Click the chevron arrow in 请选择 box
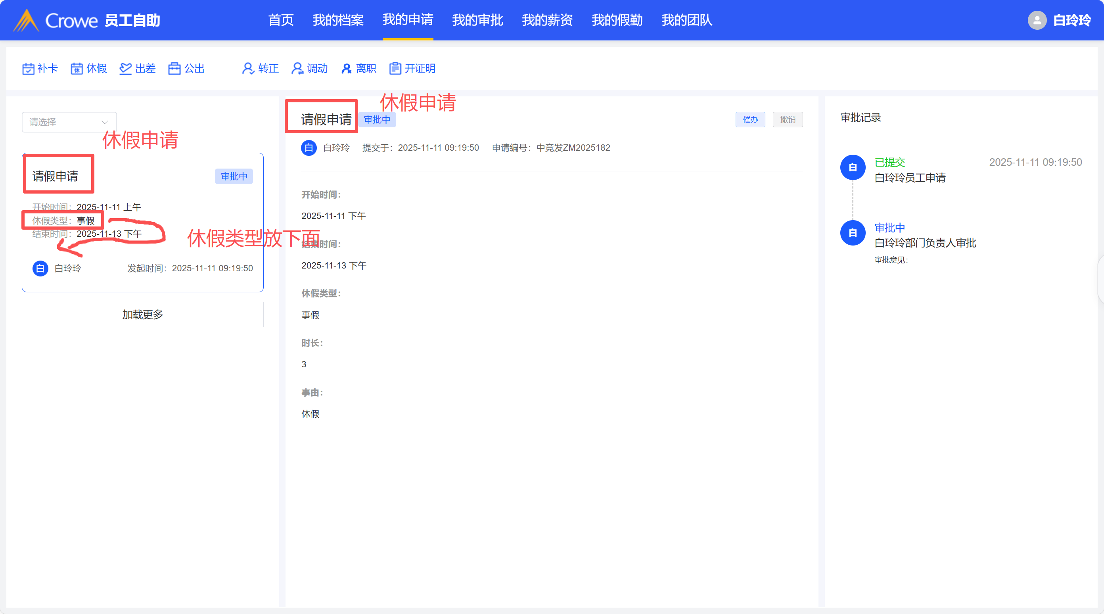 click(105, 122)
